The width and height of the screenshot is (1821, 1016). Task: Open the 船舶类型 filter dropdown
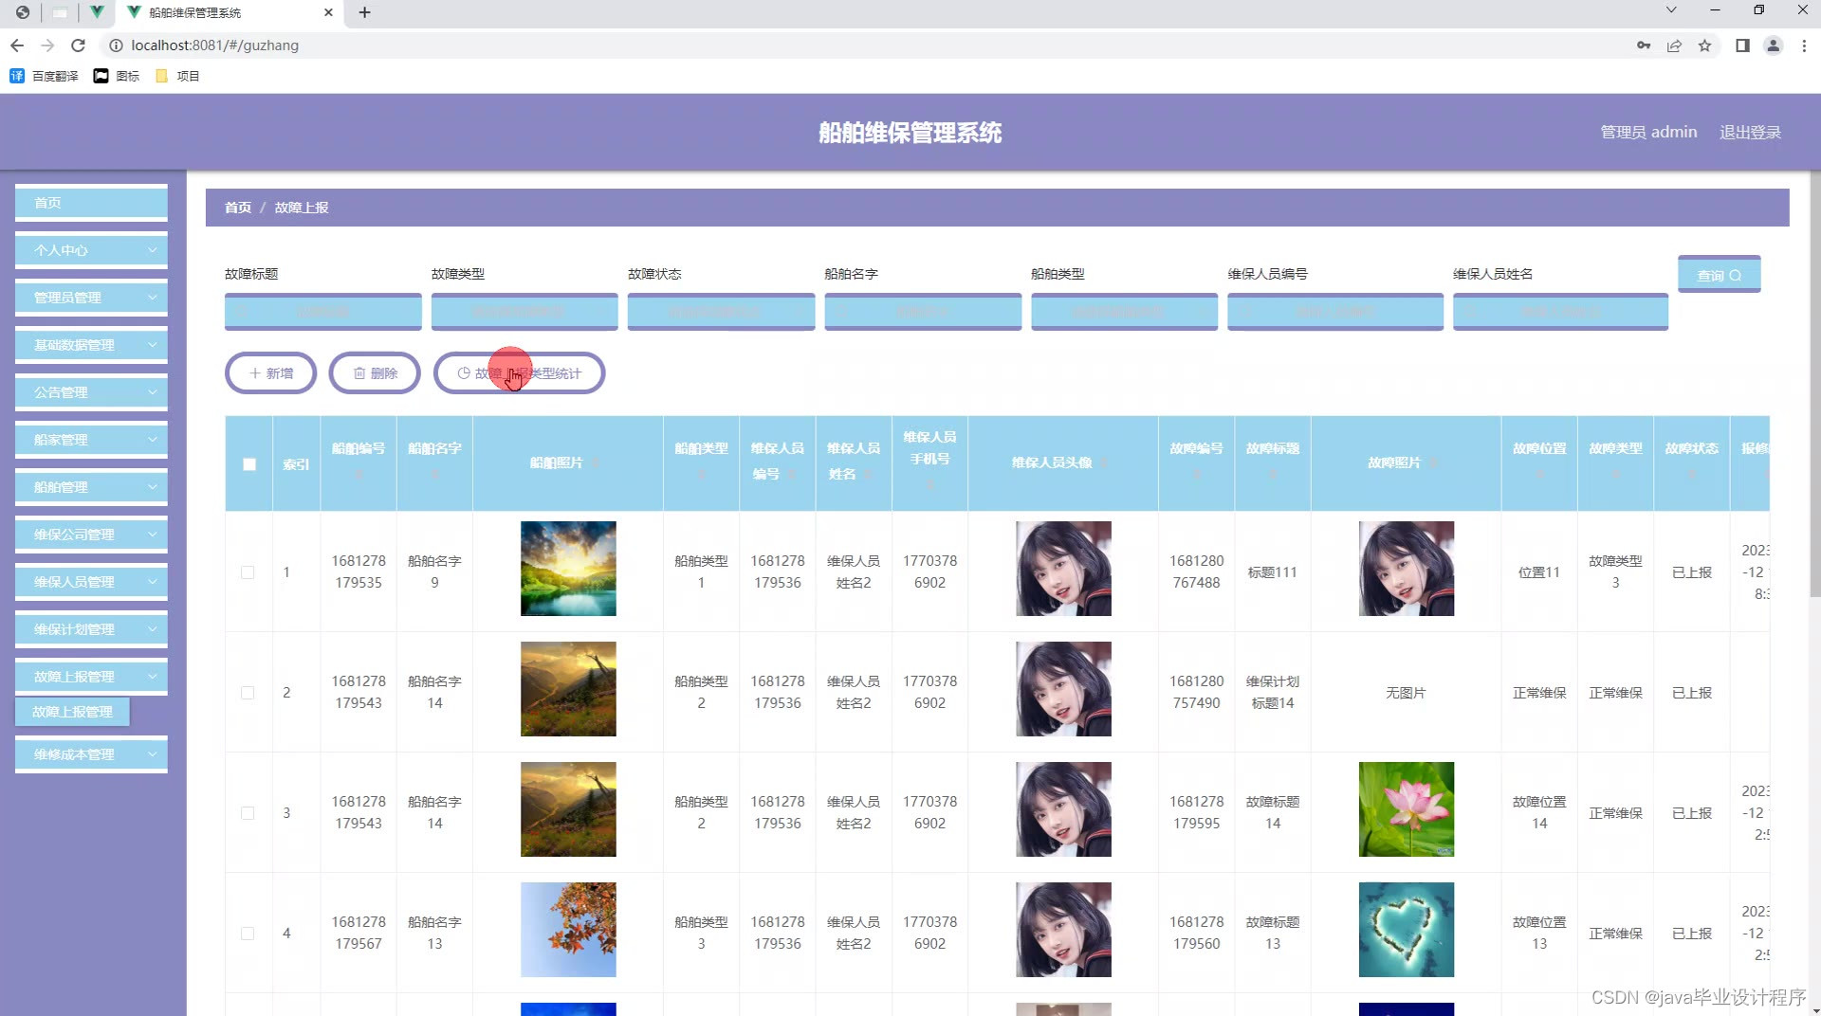1124,312
